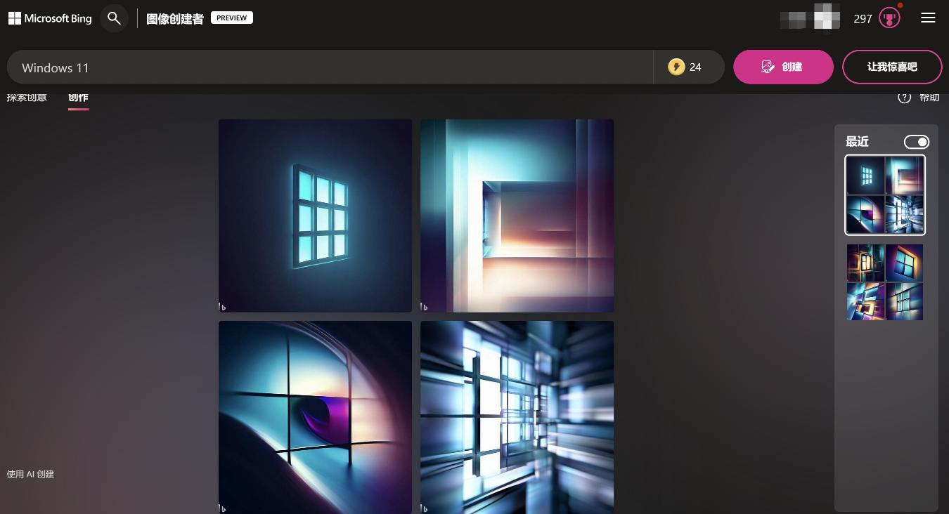Click the 297 rewards points count
Screen dimensions: 949x514
(x=863, y=19)
